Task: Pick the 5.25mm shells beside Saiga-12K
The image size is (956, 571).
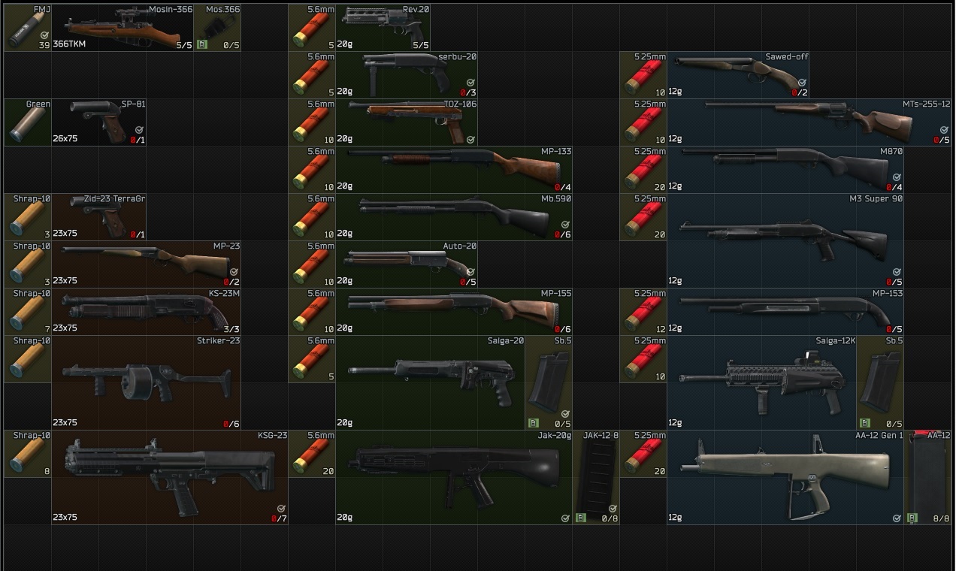Action: pos(643,358)
